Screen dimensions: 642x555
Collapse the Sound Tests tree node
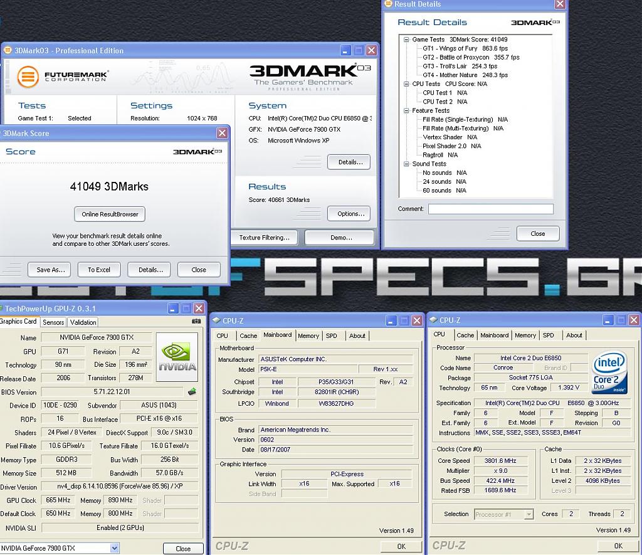(406, 164)
